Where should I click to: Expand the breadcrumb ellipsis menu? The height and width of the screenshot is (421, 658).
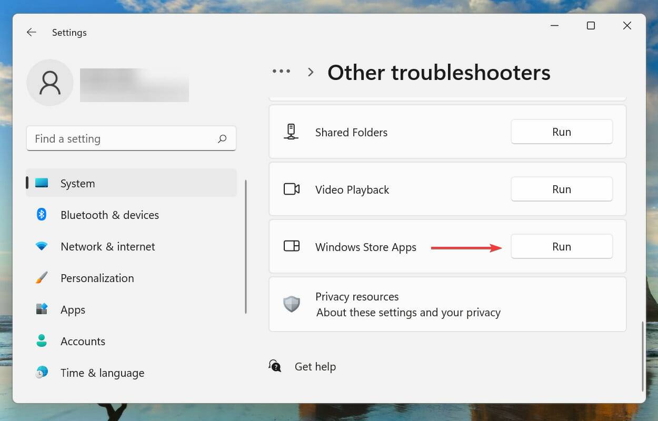click(x=281, y=72)
